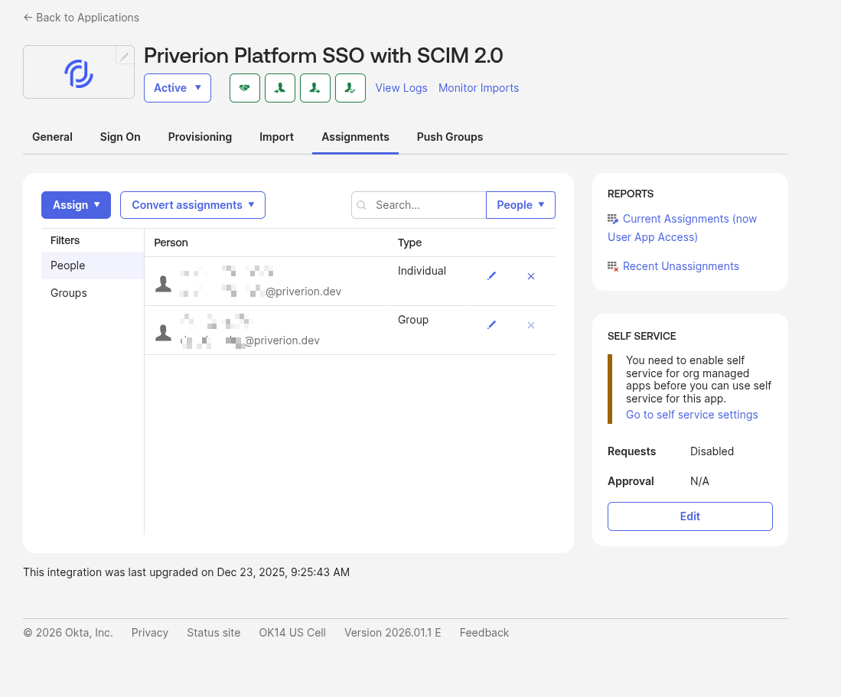Click the pencil icon on the app logo
This screenshot has height=697, width=841.
125,56
